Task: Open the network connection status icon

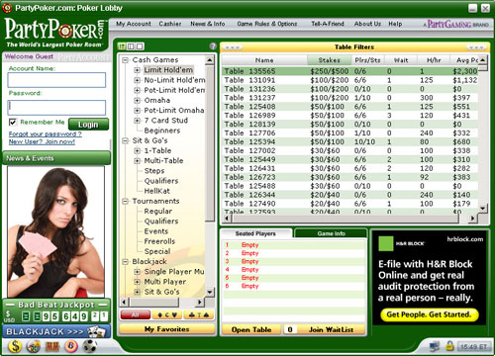Action: (435, 346)
